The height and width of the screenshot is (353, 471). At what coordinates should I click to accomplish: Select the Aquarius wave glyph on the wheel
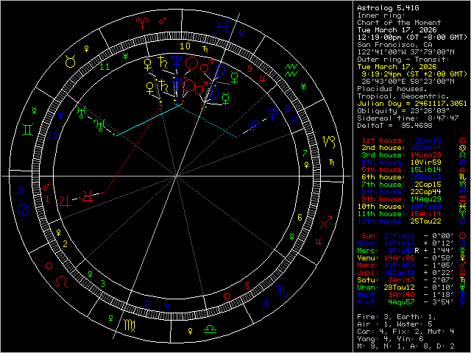291,68
